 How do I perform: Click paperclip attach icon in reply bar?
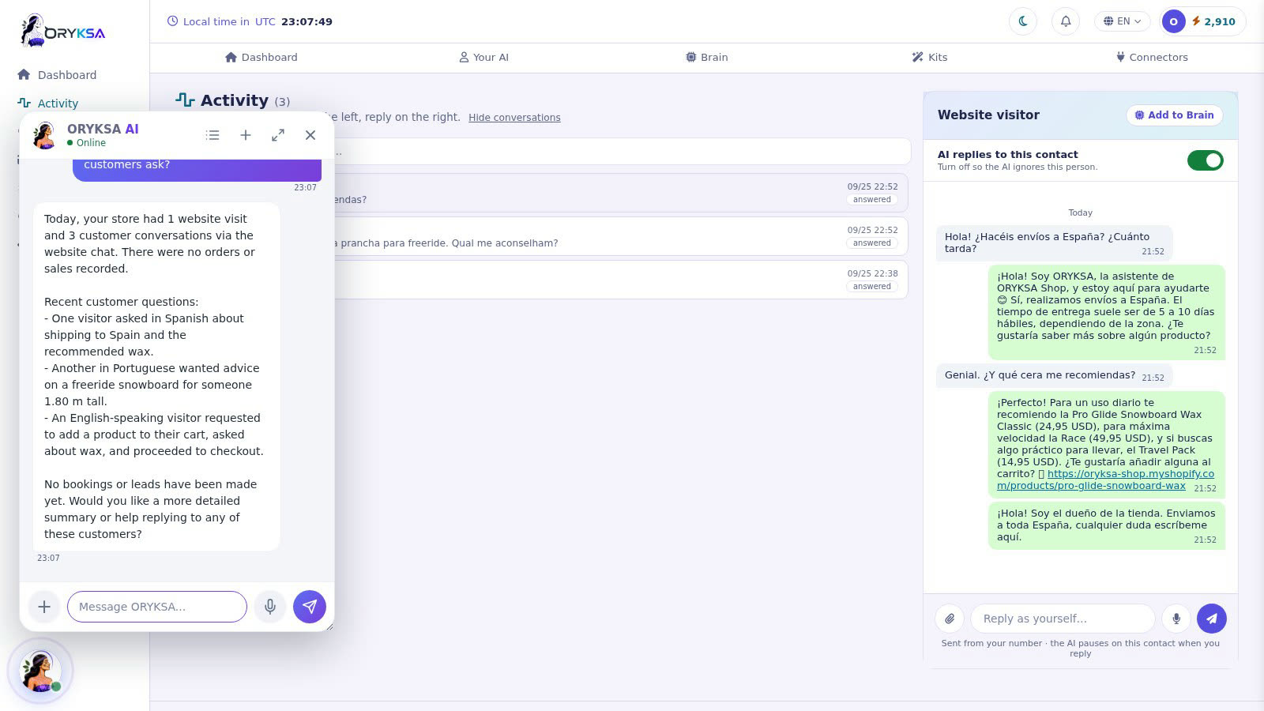[x=950, y=619]
